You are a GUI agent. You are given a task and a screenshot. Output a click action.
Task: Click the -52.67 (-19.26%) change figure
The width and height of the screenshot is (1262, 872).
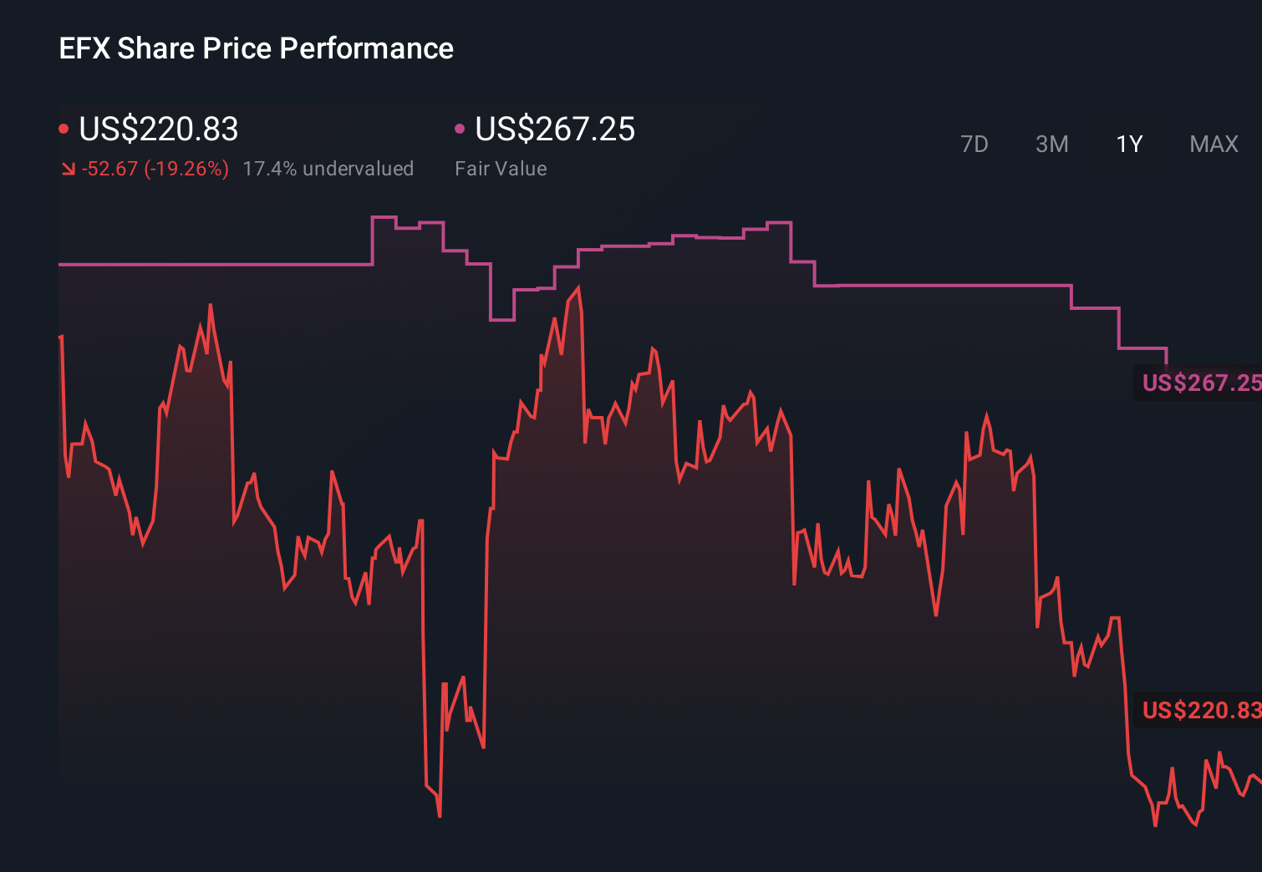(155, 169)
